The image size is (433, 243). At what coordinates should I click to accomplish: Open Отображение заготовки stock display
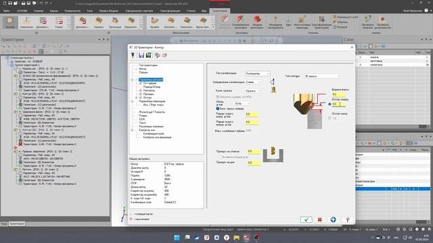[241, 22]
